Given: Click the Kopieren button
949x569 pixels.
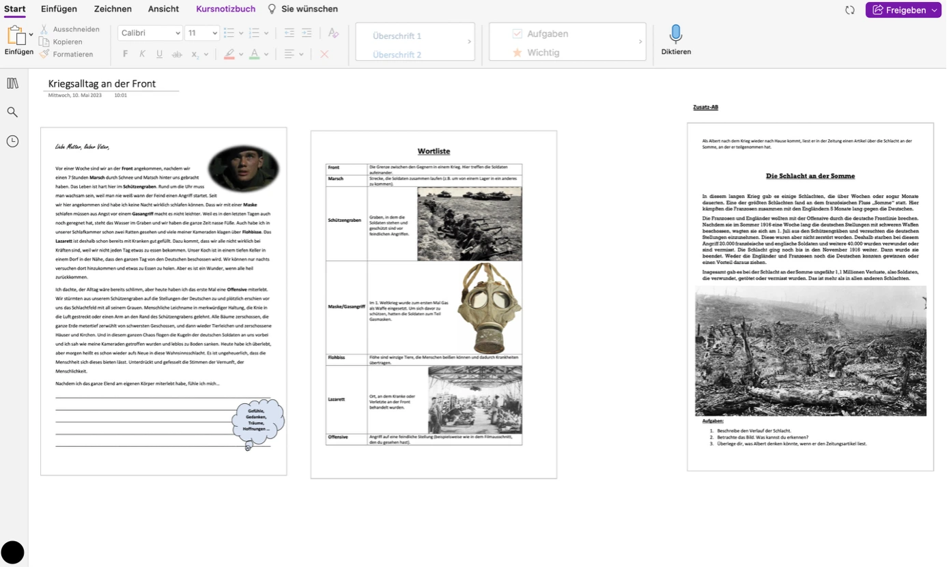Looking at the screenshot, I should point(68,42).
